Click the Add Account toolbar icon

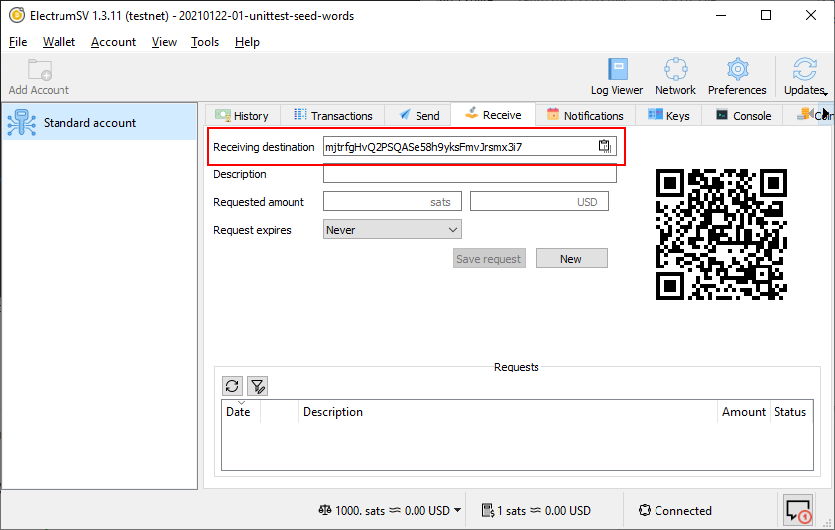point(39,77)
